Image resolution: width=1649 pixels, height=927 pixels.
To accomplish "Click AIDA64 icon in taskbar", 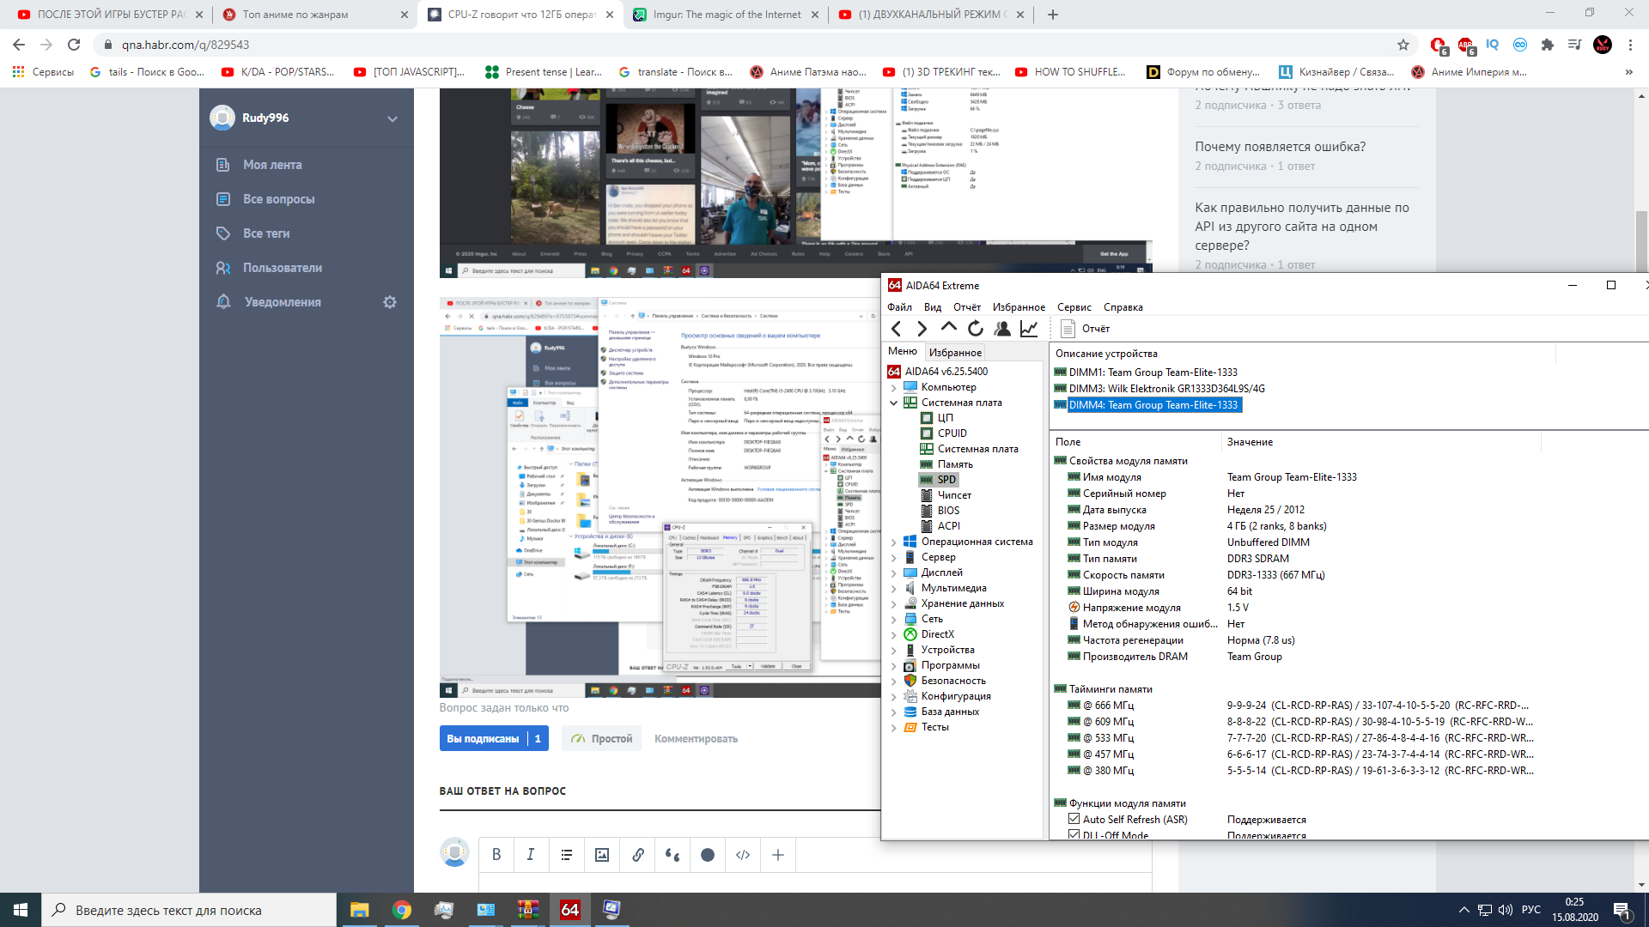I will (x=569, y=910).
